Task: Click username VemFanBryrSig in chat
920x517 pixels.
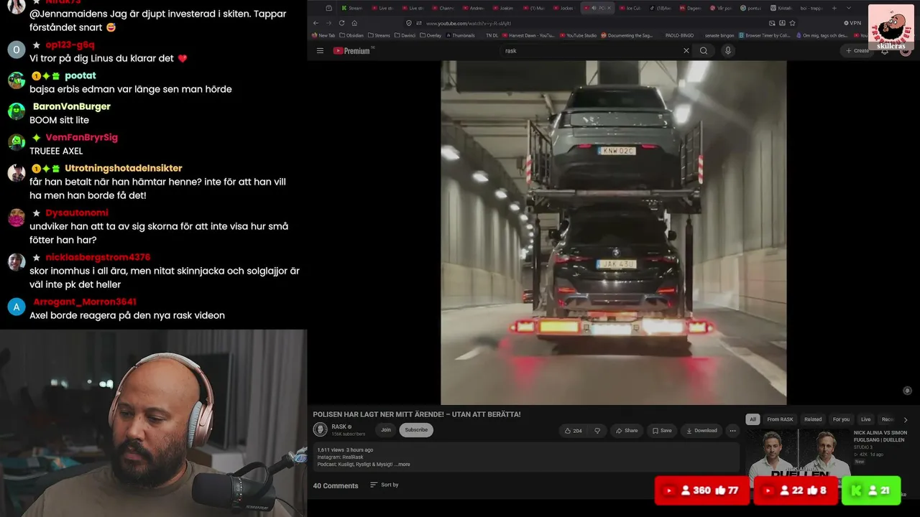Action: tap(82, 137)
